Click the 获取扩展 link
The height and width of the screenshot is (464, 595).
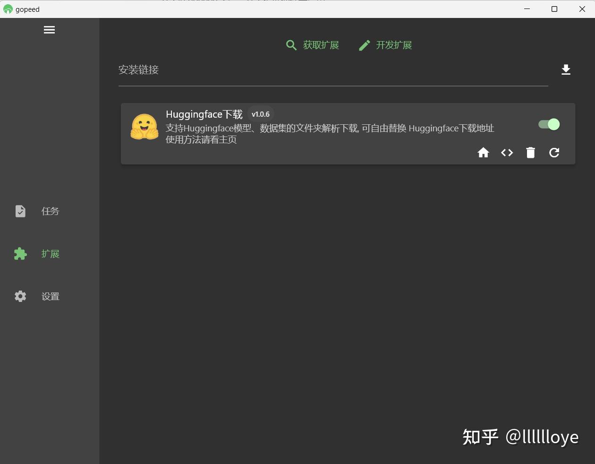coord(321,45)
